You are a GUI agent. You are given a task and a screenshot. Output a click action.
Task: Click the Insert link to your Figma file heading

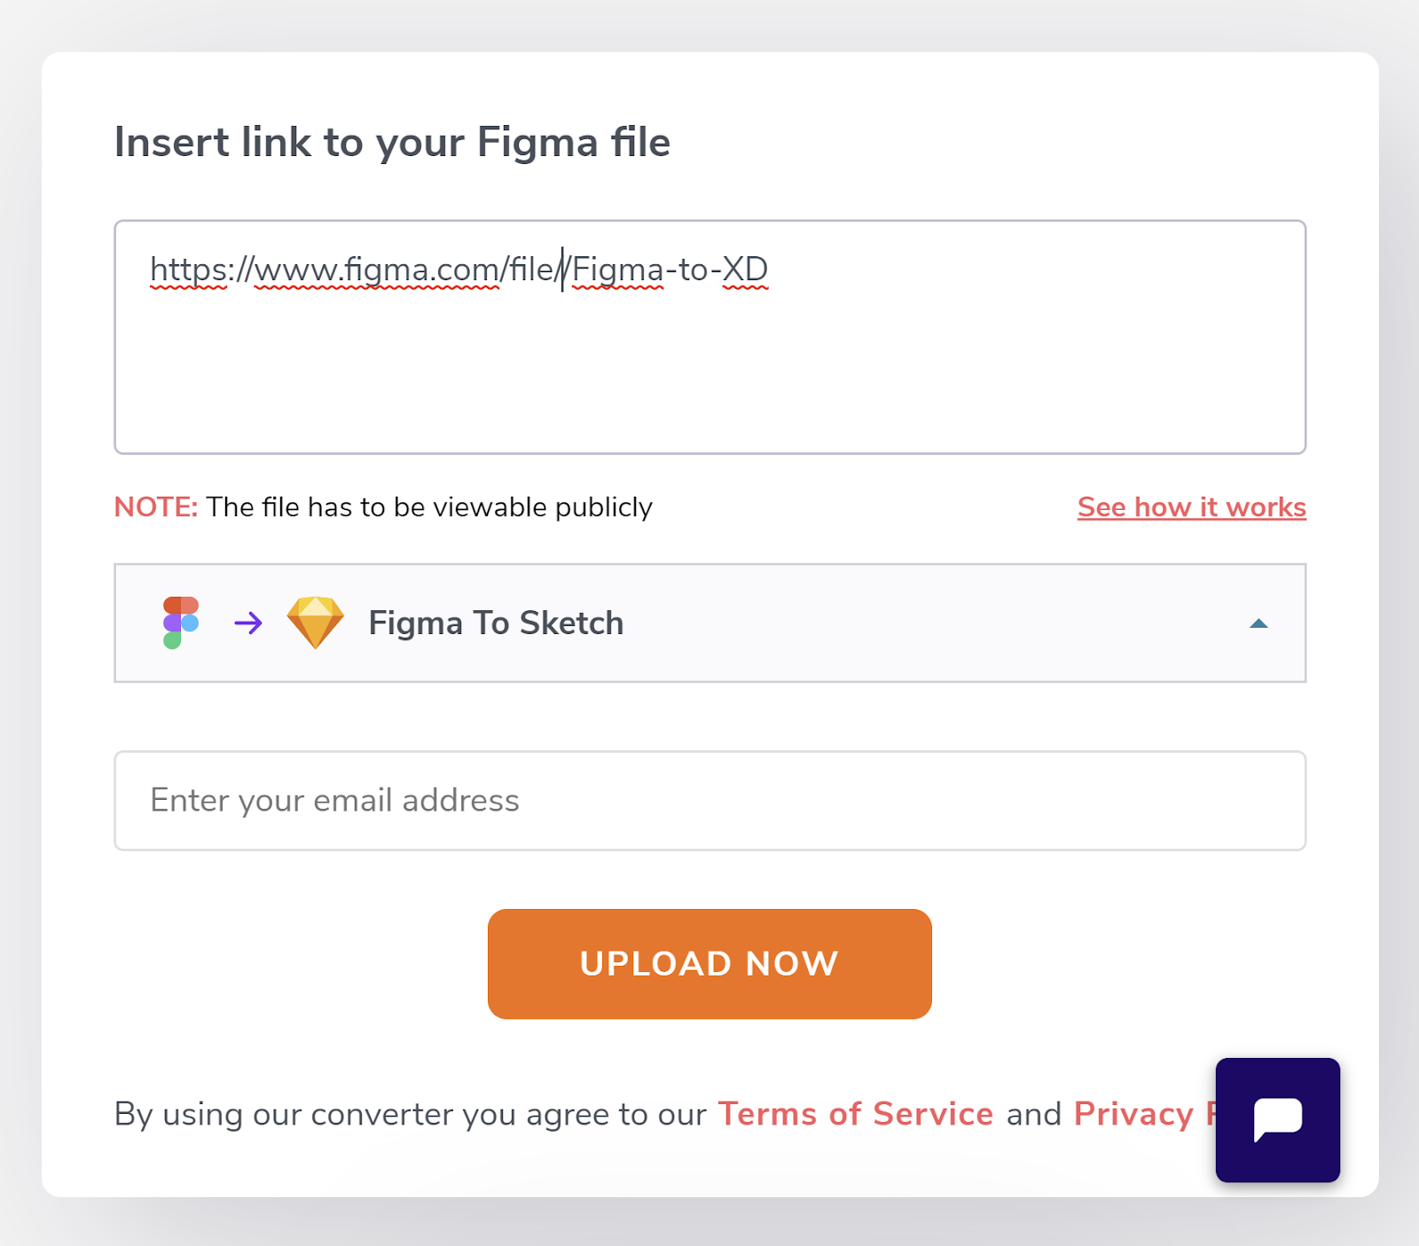[392, 142]
